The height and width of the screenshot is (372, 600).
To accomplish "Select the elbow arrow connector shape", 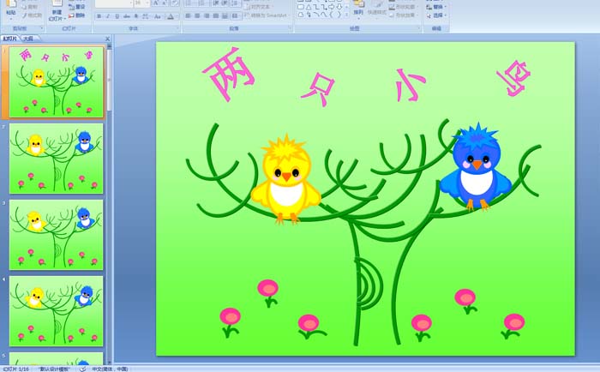I will (324, 7).
